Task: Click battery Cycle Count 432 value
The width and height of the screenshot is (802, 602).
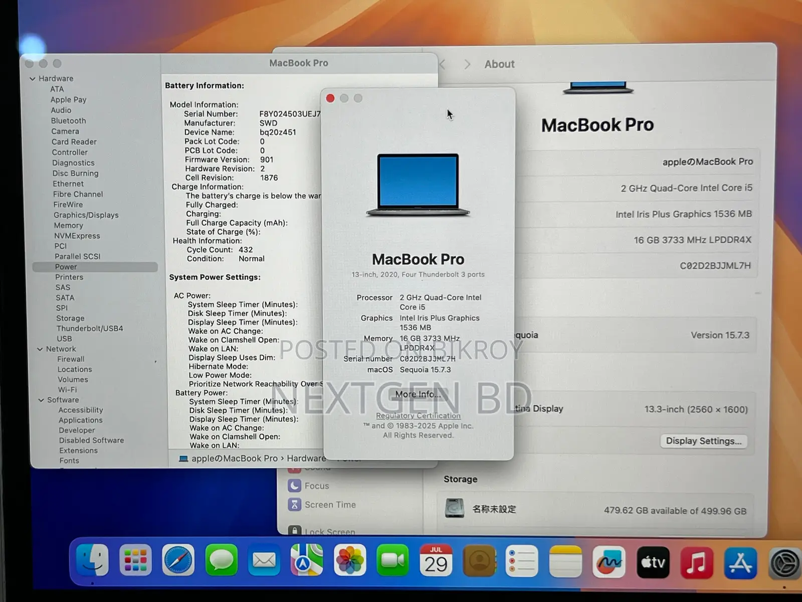Action: [246, 250]
